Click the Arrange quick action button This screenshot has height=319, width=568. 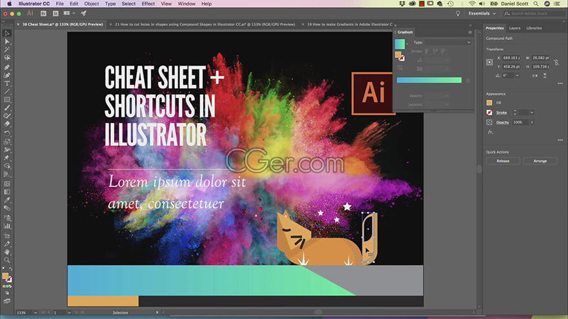[540, 161]
